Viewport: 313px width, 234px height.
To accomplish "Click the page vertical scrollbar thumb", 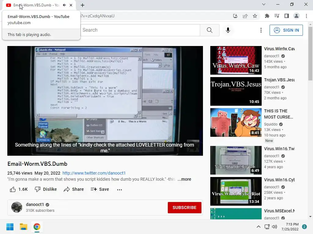I will click(x=310, y=54).
